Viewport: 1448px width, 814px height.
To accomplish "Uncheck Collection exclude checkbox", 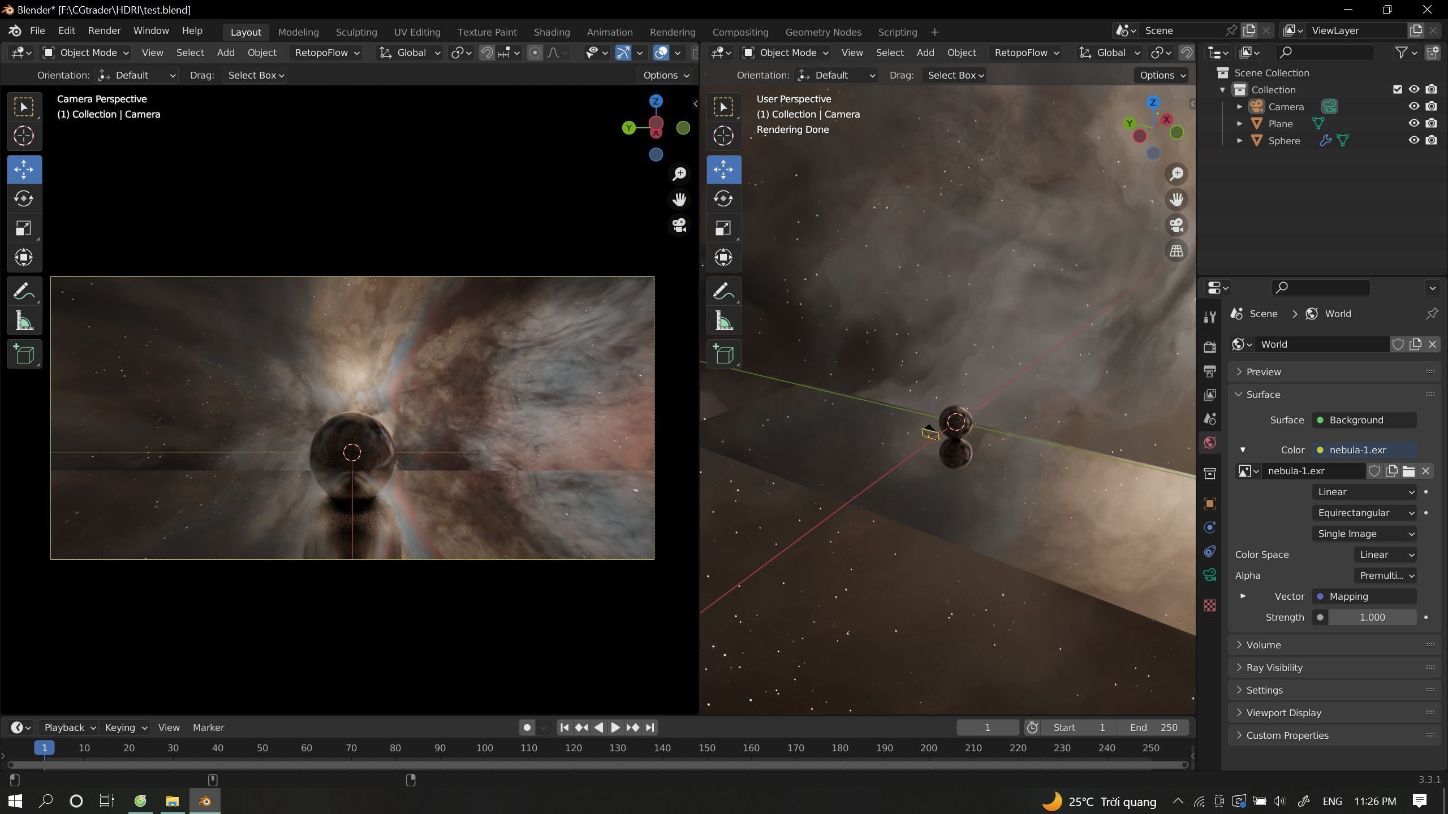I will (x=1397, y=89).
